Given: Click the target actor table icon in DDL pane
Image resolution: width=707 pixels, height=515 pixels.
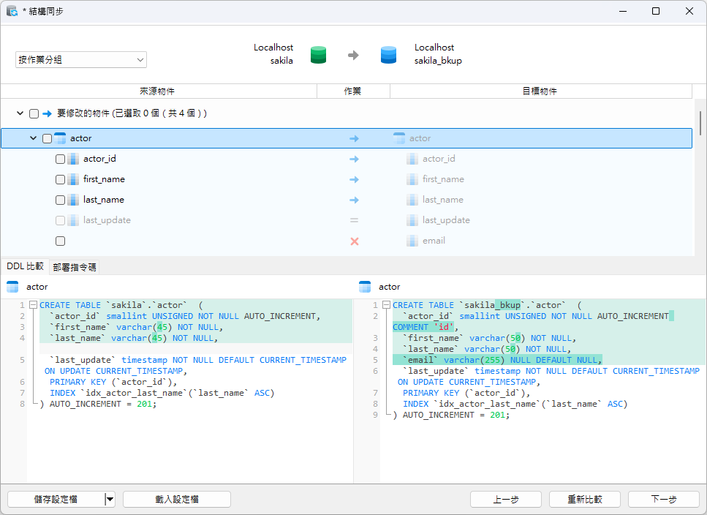Looking at the screenshot, I should (x=366, y=287).
